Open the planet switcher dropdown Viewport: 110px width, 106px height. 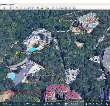coord(47,8)
